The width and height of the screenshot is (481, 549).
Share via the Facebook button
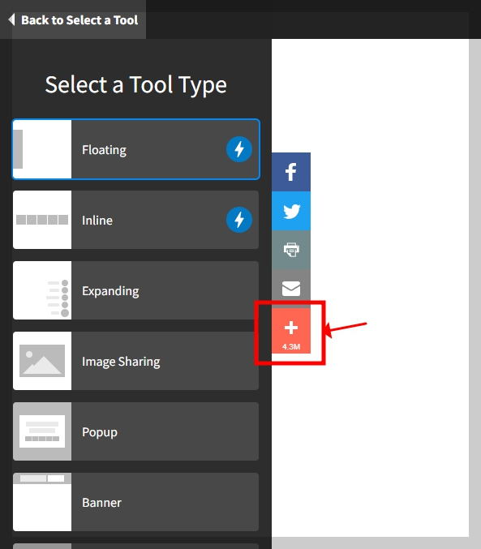pos(291,172)
